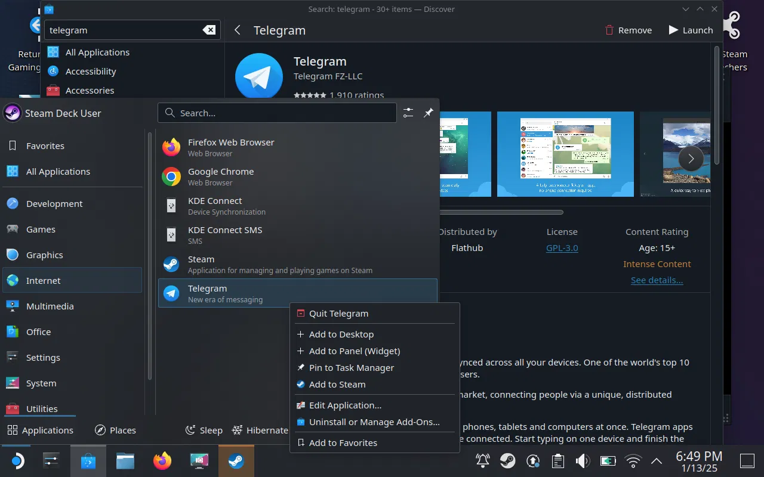Open the Games category
The height and width of the screenshot is (477, 764).
[x=72, y=230]
